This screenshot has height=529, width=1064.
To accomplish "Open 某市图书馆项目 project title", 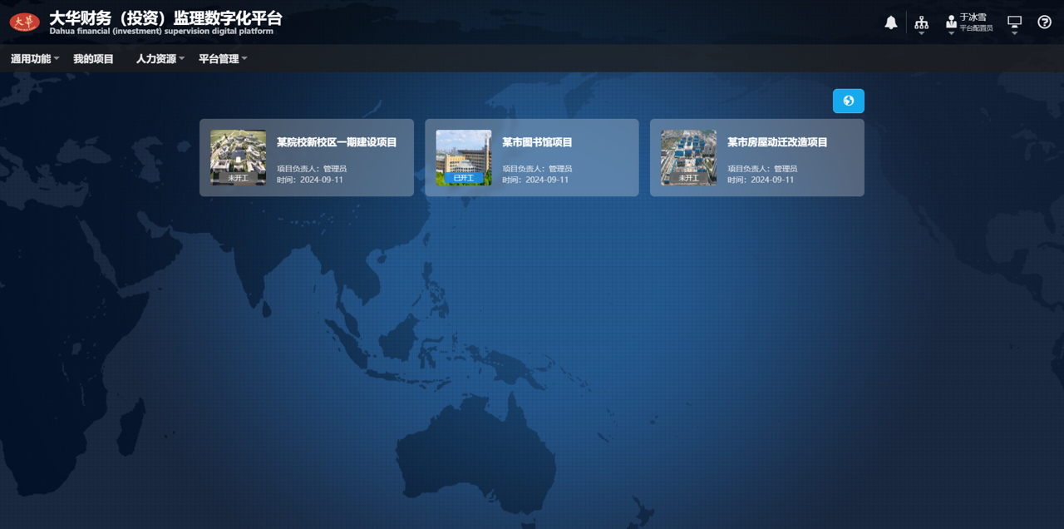I will click(537, 142).
